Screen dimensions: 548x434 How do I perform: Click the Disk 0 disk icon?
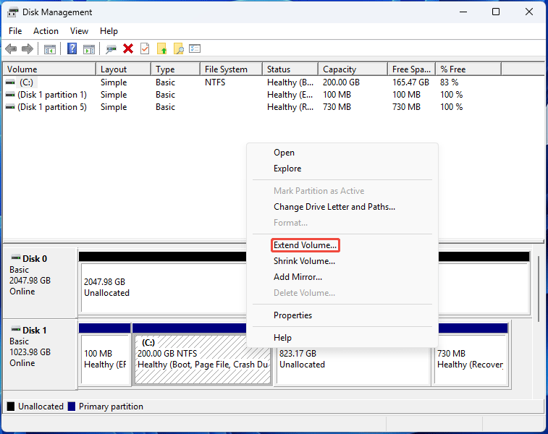[x=16, y=258]
